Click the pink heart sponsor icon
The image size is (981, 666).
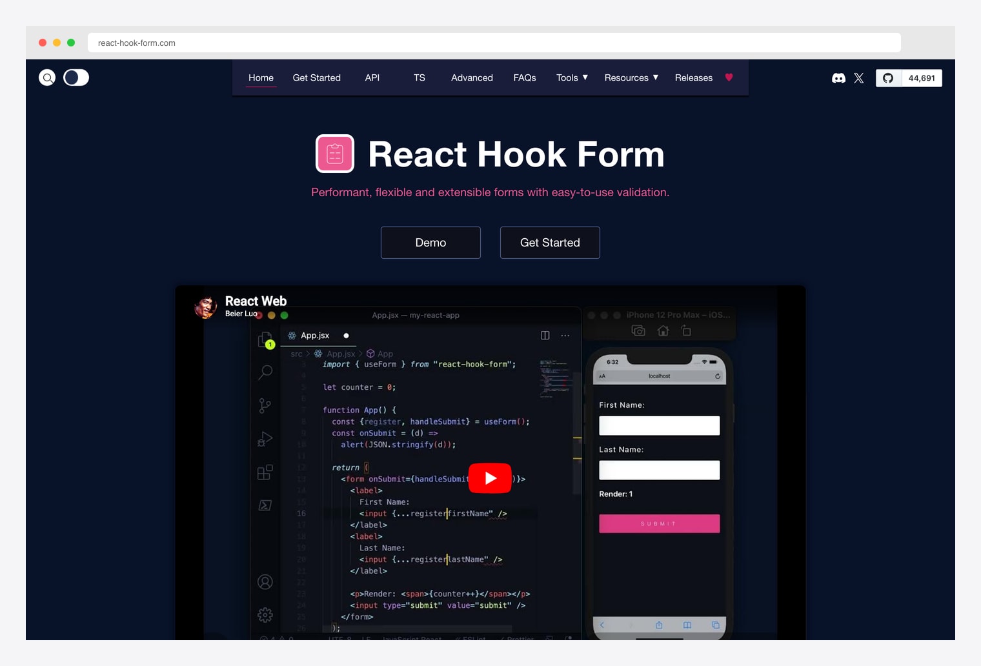coord(729,77)
